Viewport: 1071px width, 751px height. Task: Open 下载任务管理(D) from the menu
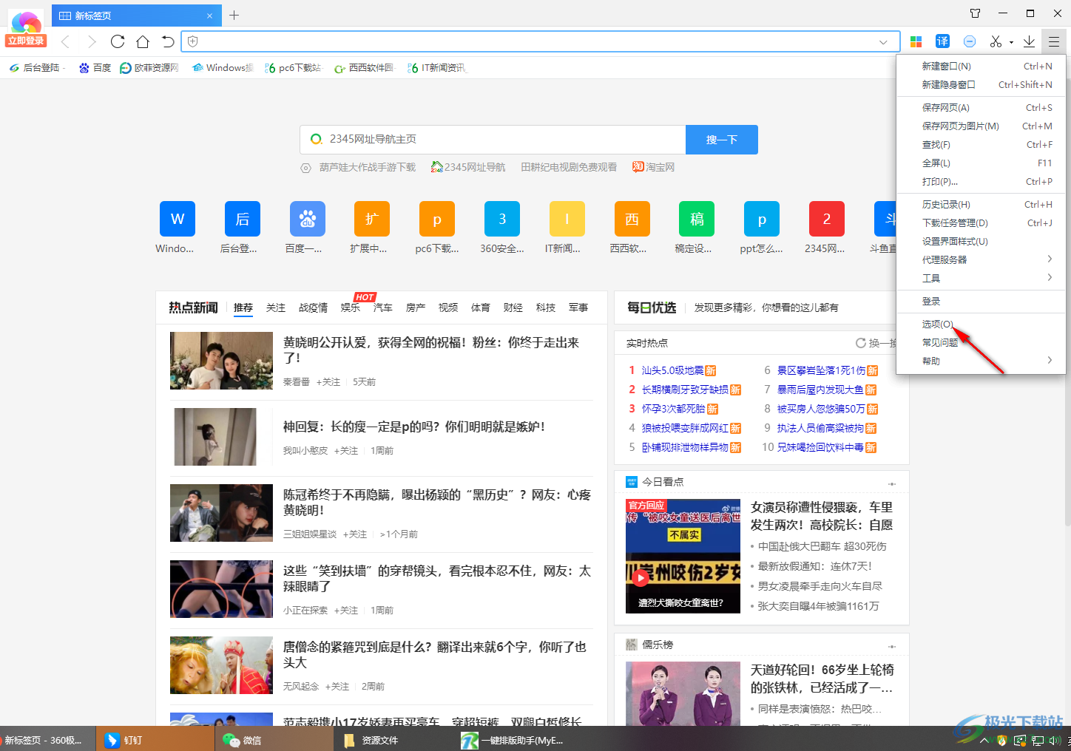coord(983,223)
